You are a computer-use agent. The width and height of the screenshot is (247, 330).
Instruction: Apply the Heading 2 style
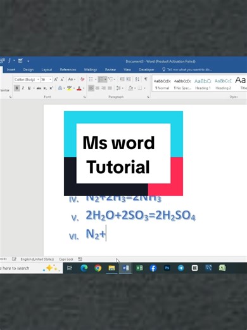(x=223, y=84)
